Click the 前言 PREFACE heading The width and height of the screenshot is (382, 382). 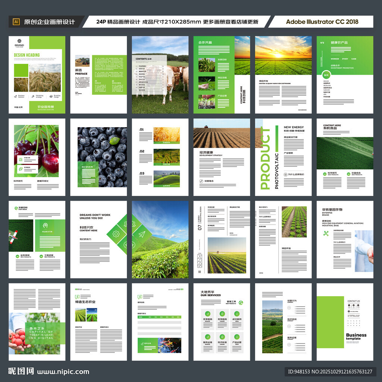(x=81, y=72)
